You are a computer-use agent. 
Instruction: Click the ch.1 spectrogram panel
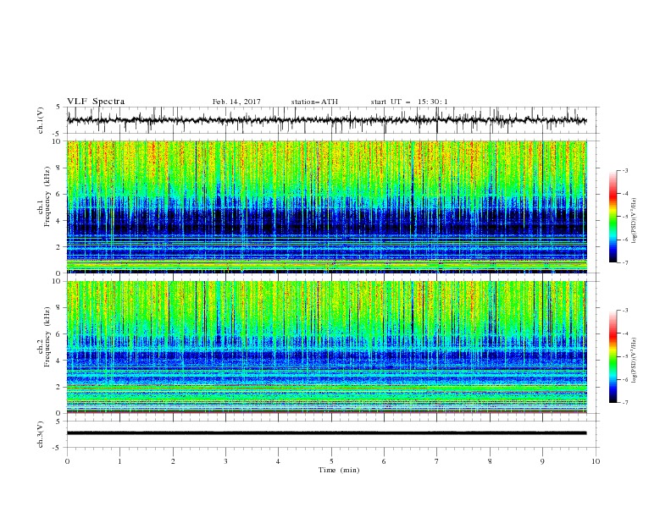327,207
